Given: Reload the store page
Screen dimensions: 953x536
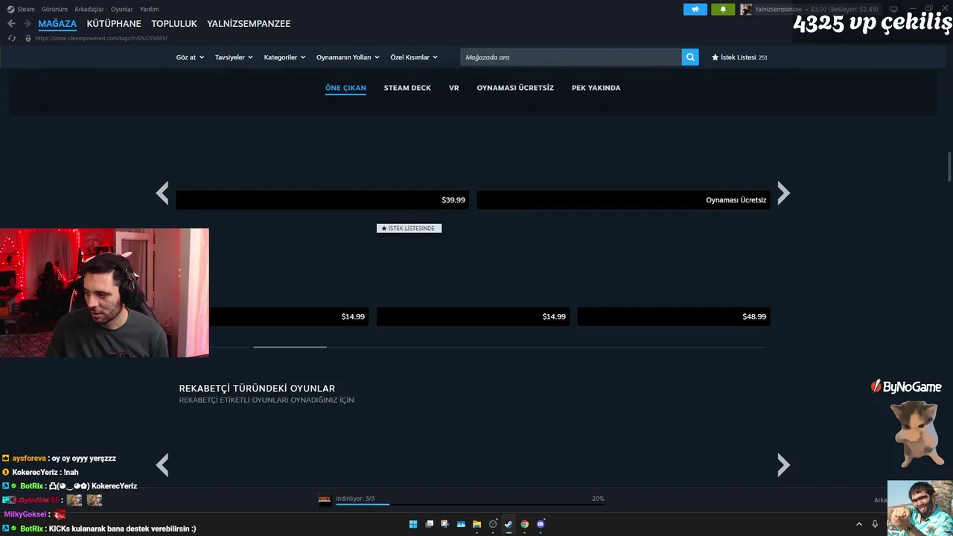Looking at the screenshot, I should point(11,38).
